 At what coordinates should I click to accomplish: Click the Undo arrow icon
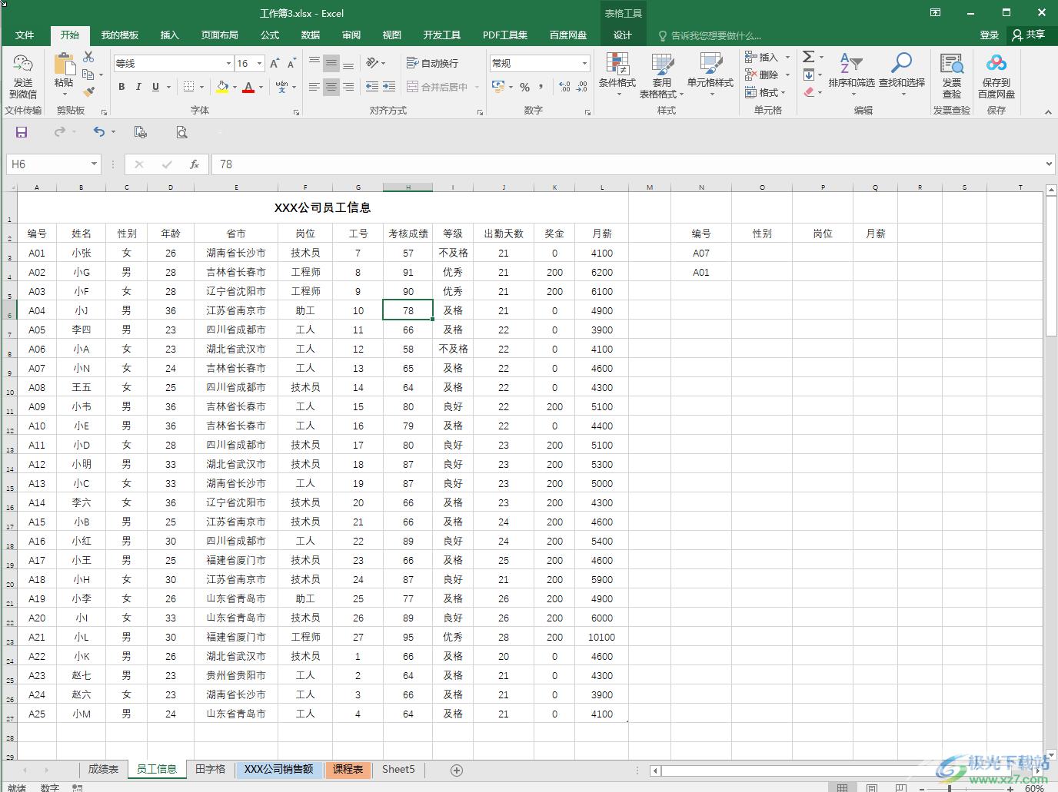pos(98,132)
